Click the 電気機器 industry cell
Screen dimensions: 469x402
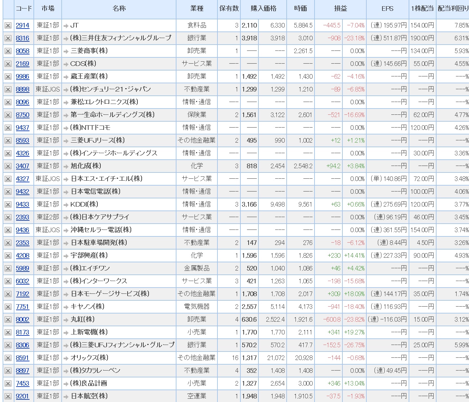click(197, 307)
